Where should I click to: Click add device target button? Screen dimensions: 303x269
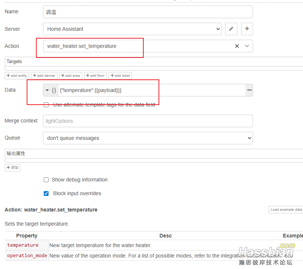[44, 76]
